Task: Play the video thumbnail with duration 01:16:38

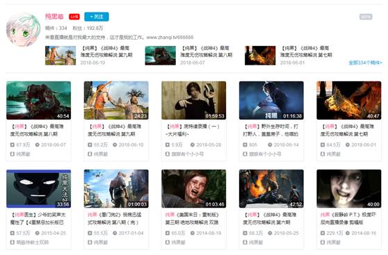Action: pos(271,100)
